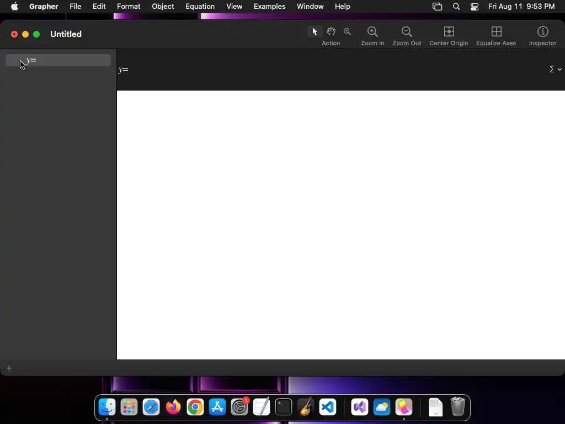
Task: Open the Inspector panel
Action: pyautogui.click(x=543, y=36)
